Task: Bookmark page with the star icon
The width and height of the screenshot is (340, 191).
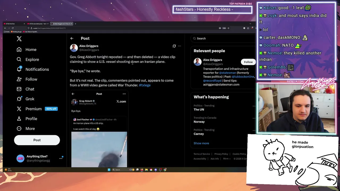Action: (228, 28)
